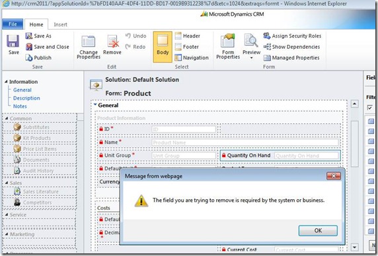Open the File tab

13,24
